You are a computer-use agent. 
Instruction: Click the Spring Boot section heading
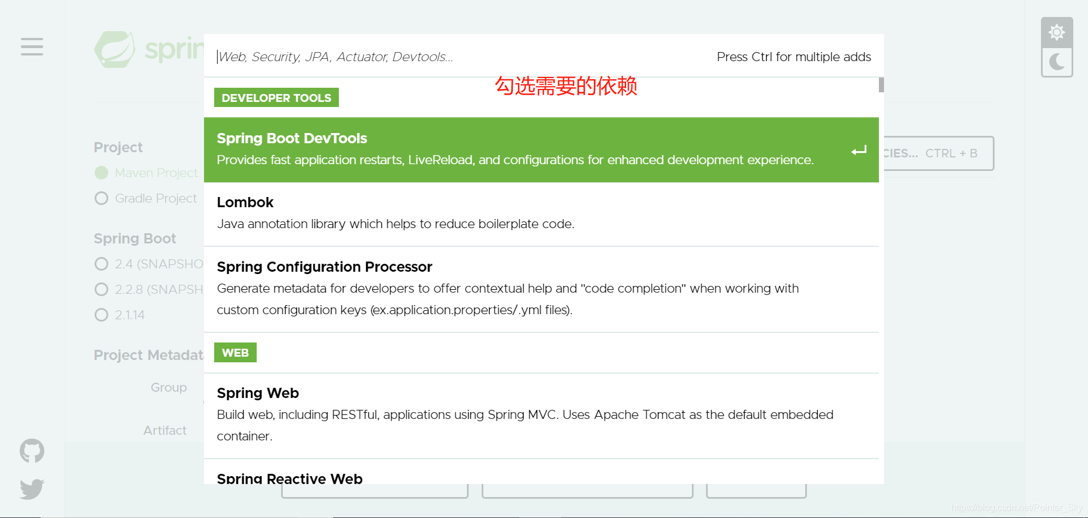tap(135, 238)
